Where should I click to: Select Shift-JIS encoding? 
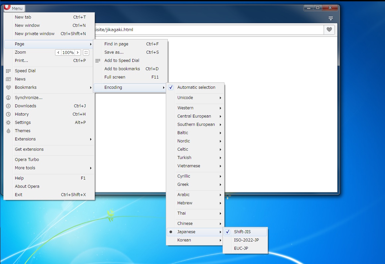pyautogui.click(x=245, y=232)
